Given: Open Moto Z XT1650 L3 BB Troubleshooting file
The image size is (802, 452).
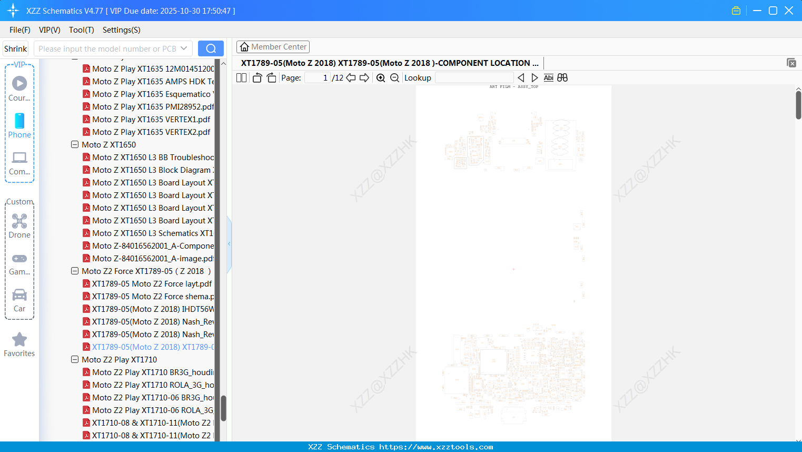Looking at the screenshot, I should pos(148,157).
